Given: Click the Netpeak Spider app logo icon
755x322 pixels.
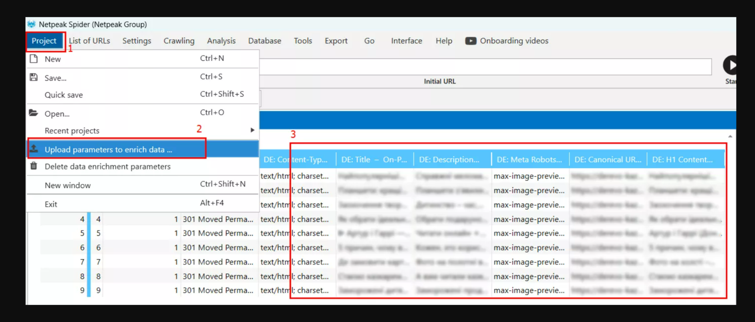Looking at the screenshot, I should 31,24.
